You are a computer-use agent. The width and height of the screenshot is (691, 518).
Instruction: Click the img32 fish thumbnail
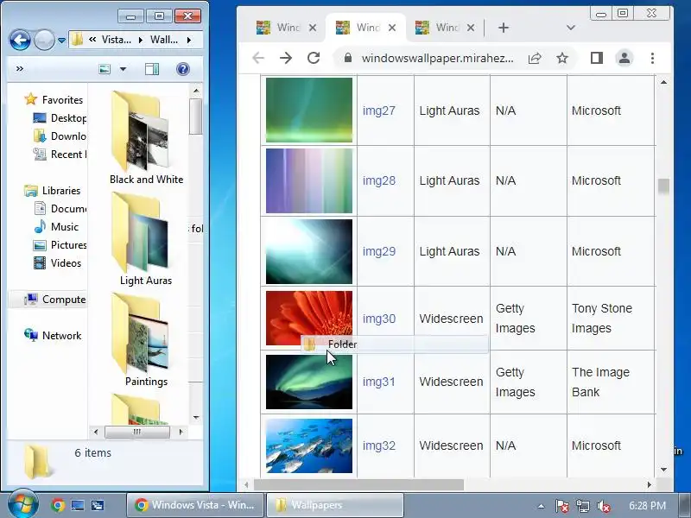tap(309, 445)
